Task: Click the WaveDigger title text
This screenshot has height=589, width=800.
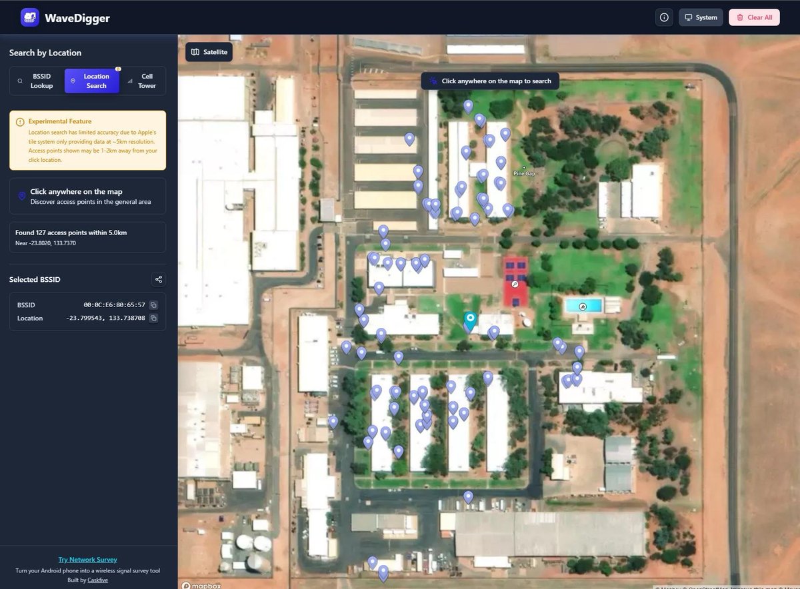Action: 77,18
